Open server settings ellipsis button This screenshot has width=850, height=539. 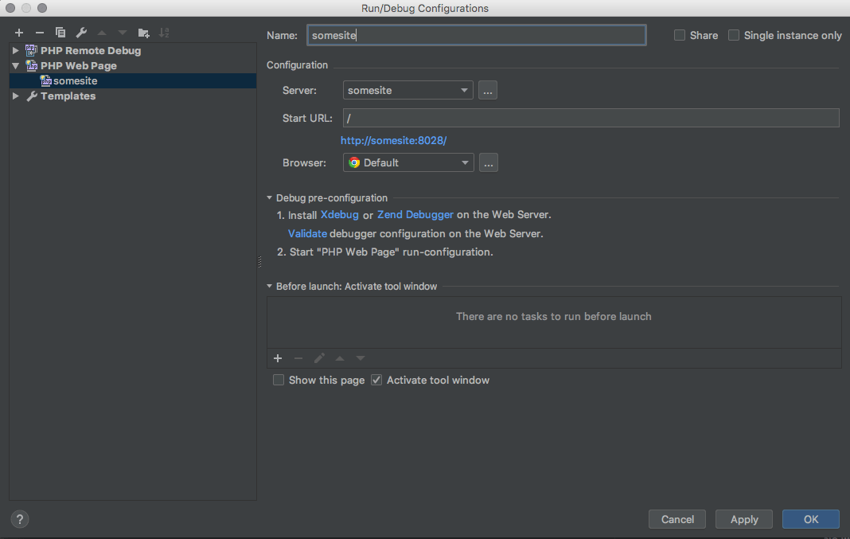pyautogui.click(x=489, y=91)
